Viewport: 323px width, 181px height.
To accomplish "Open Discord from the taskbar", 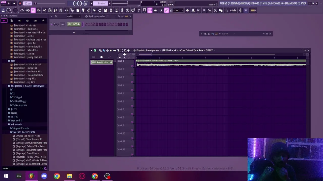I will tap(44, 176).
